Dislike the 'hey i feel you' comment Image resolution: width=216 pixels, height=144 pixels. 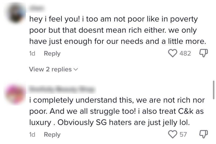pyautogui.click(x=203, y=54)
